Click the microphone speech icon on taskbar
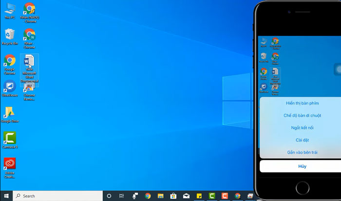 [x=135, y=196]
